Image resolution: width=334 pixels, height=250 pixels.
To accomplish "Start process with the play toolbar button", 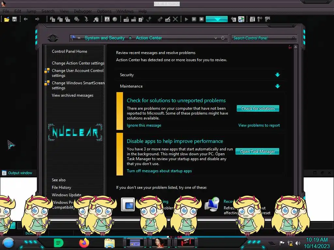I will 186,19.
